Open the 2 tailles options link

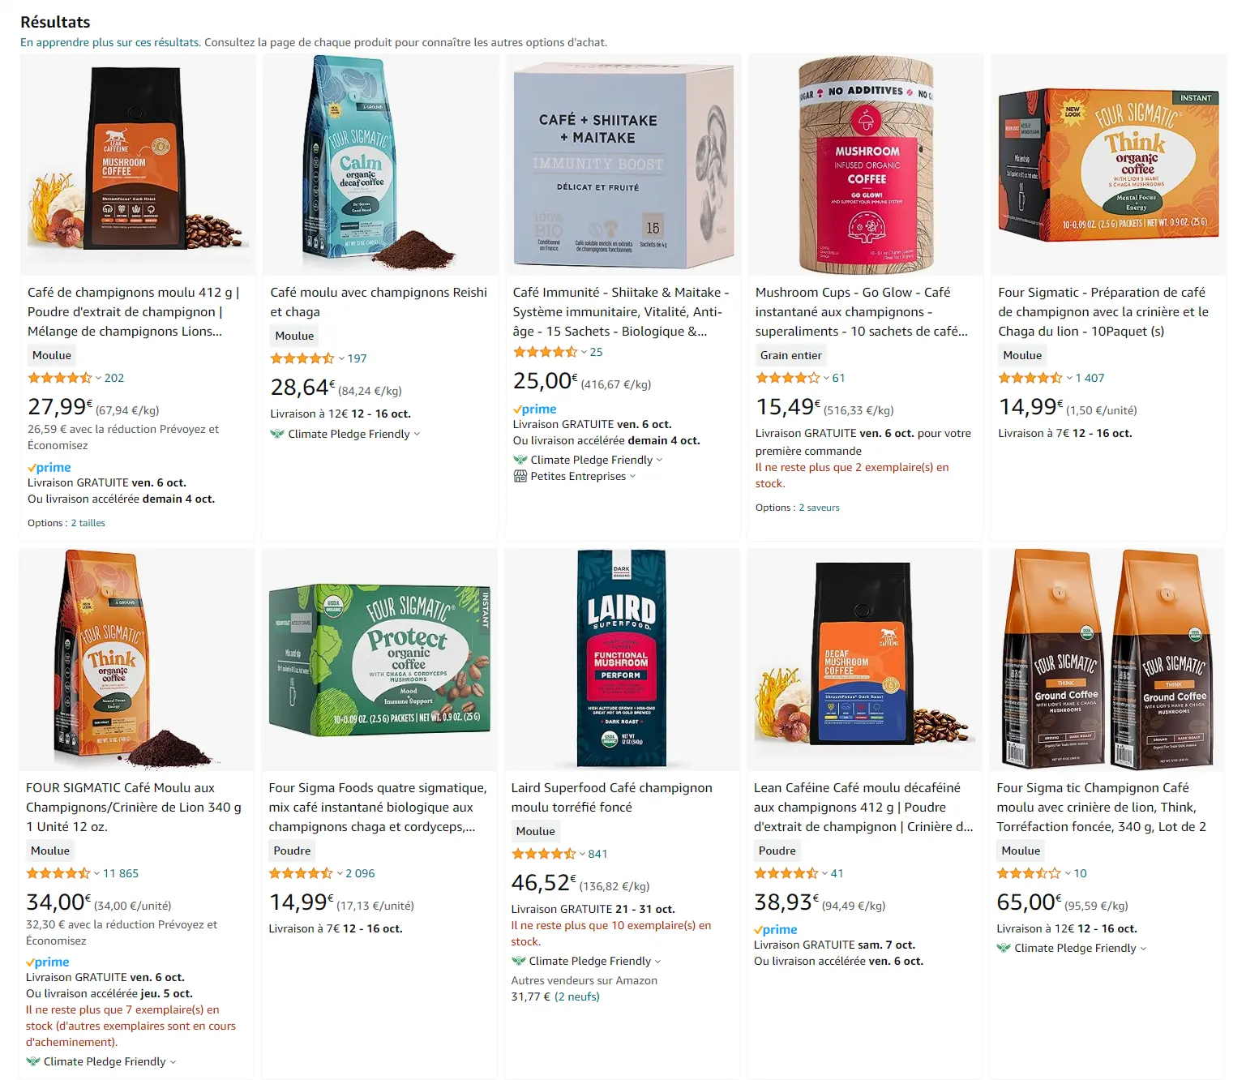coord(88,523)
